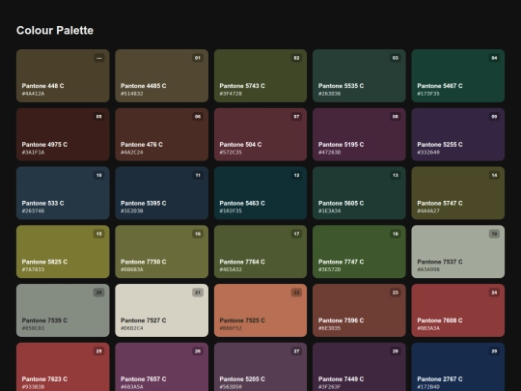Image resolution: width=521 pixels, height=391 pixels.
Task: Select the Pantone 4975 C swatch
Action: click(x=63, y=134)
